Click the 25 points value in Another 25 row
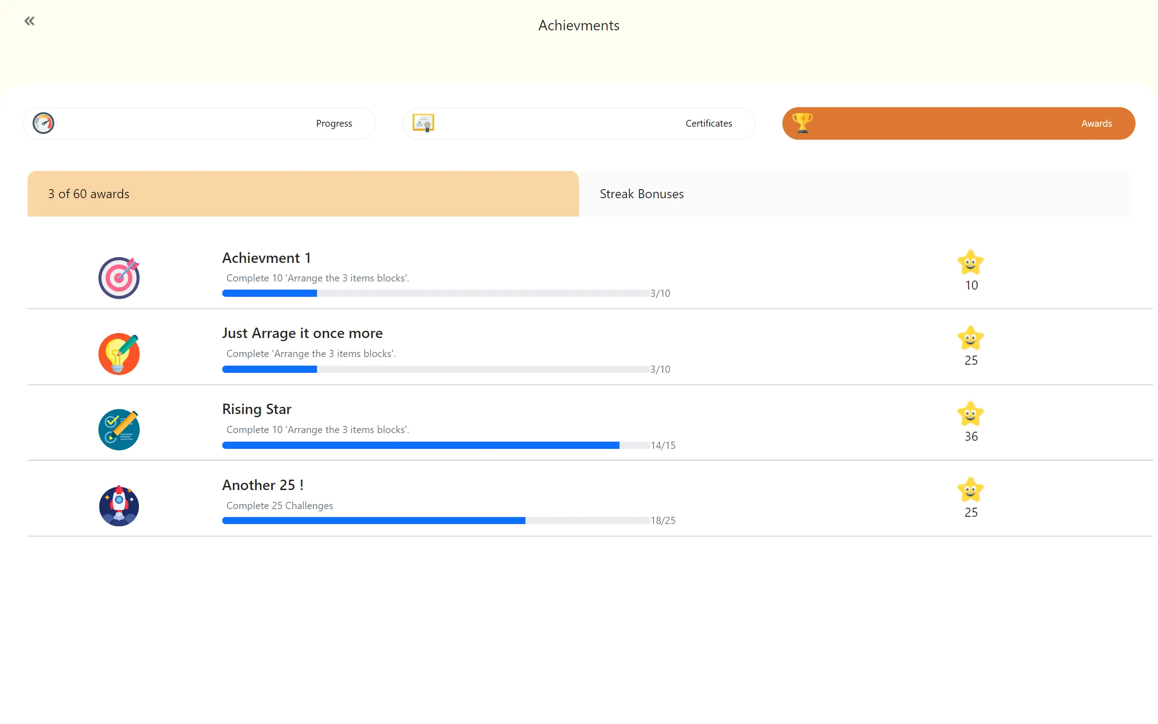Image resolution: width=1158 pixels, height=724 pixels. [x=971, y=512]
